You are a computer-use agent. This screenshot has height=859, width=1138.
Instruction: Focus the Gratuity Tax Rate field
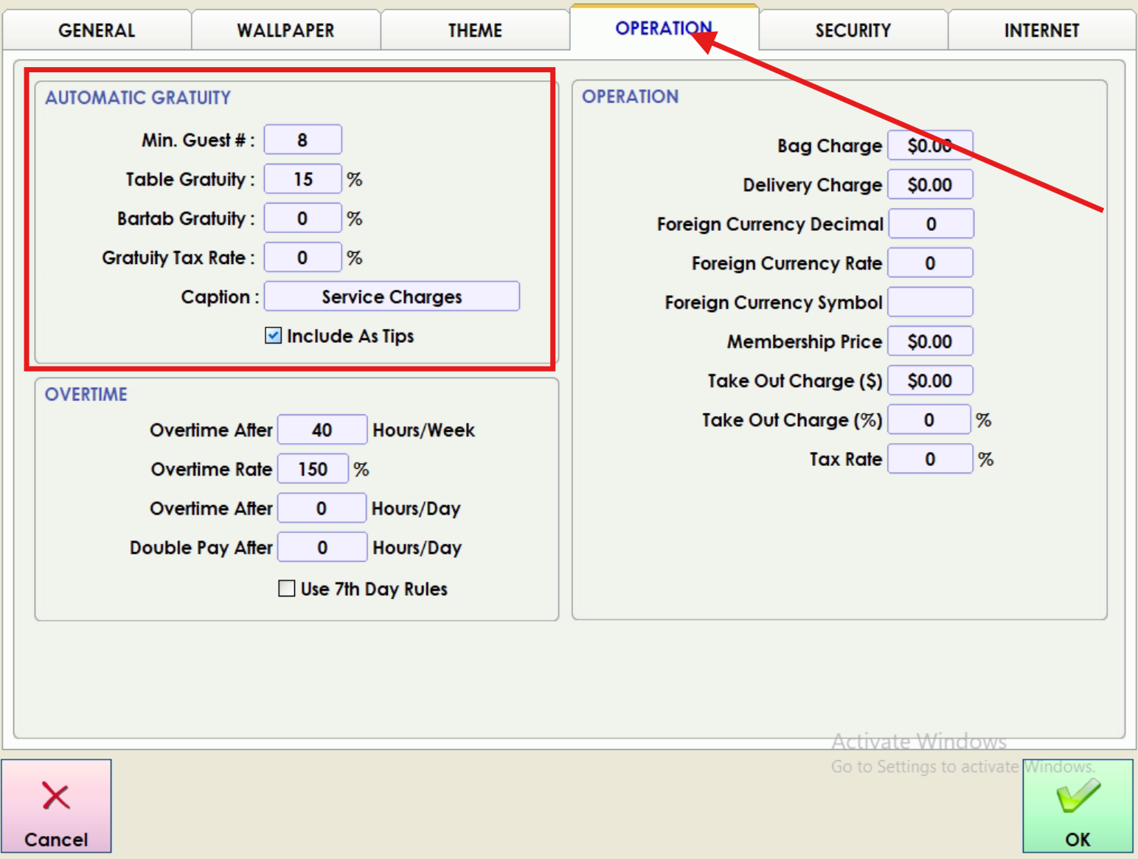pos(302,257)
